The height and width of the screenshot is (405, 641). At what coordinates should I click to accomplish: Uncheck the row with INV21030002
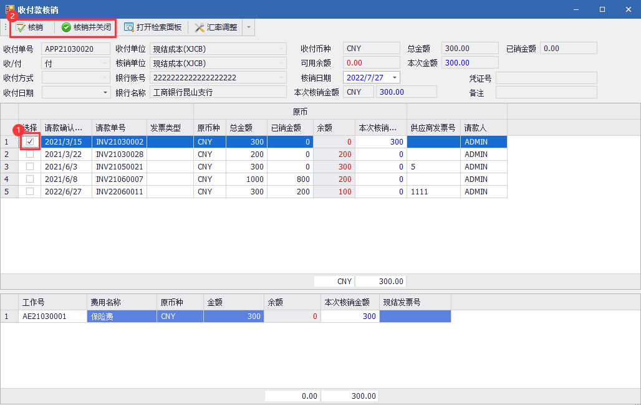point(30,142)
